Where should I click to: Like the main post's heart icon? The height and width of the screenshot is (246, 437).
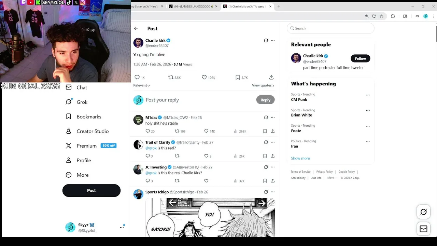click(x=204, y=78)
